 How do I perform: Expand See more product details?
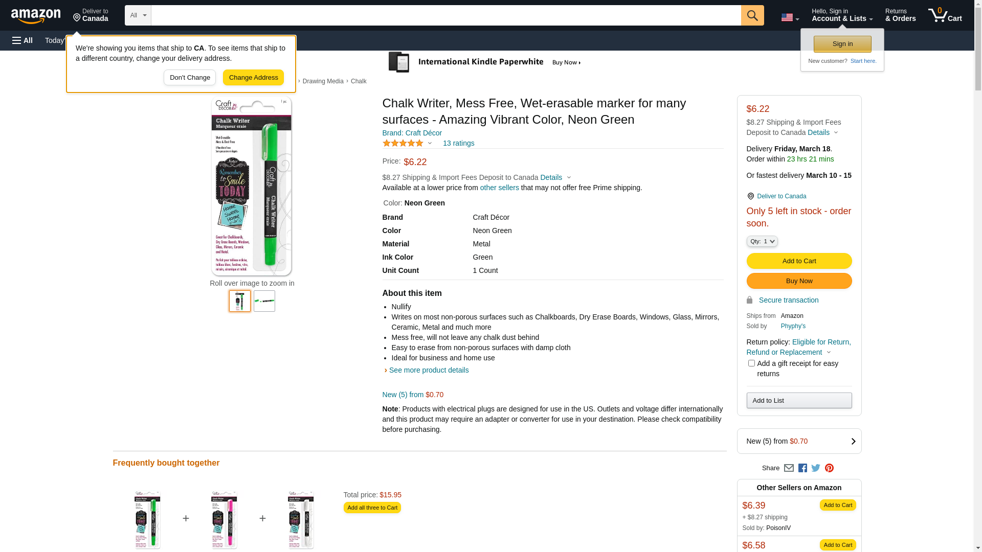429,370
